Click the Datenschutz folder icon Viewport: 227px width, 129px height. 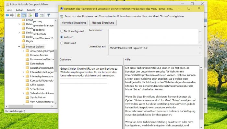click(27, 64)
